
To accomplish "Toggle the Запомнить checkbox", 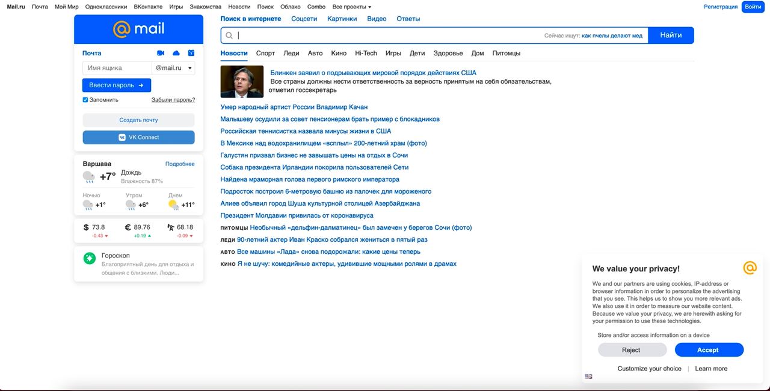I will (85, 100).
